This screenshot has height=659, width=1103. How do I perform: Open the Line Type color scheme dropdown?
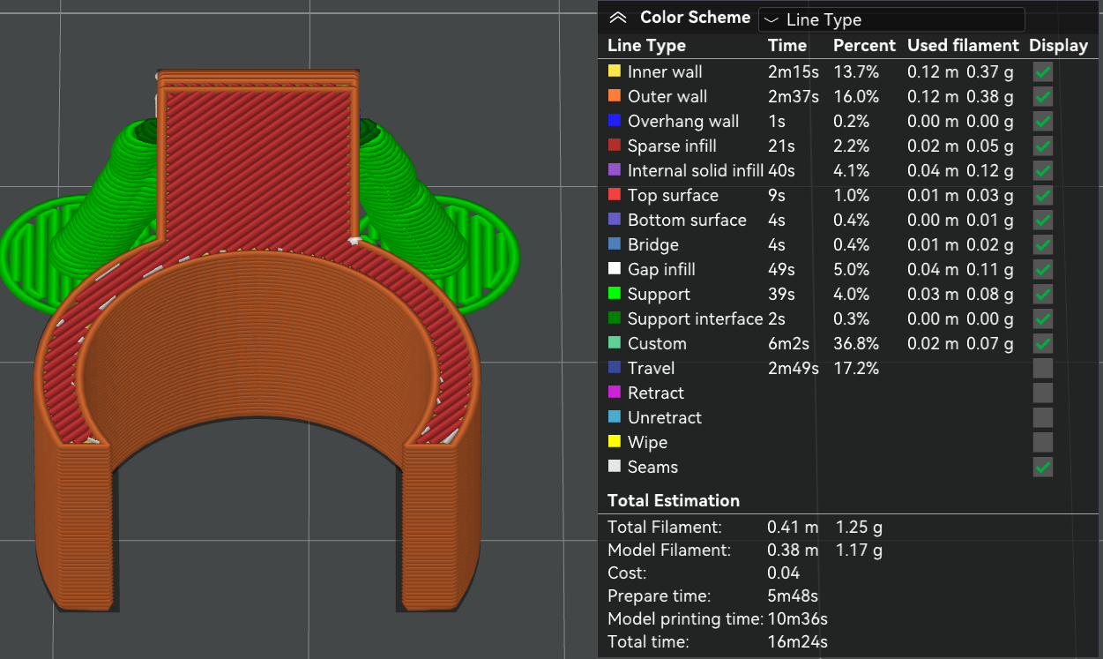tap(891, 19)
